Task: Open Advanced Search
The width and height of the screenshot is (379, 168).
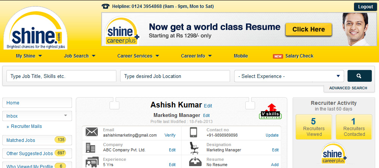Action: click(348, 88)
